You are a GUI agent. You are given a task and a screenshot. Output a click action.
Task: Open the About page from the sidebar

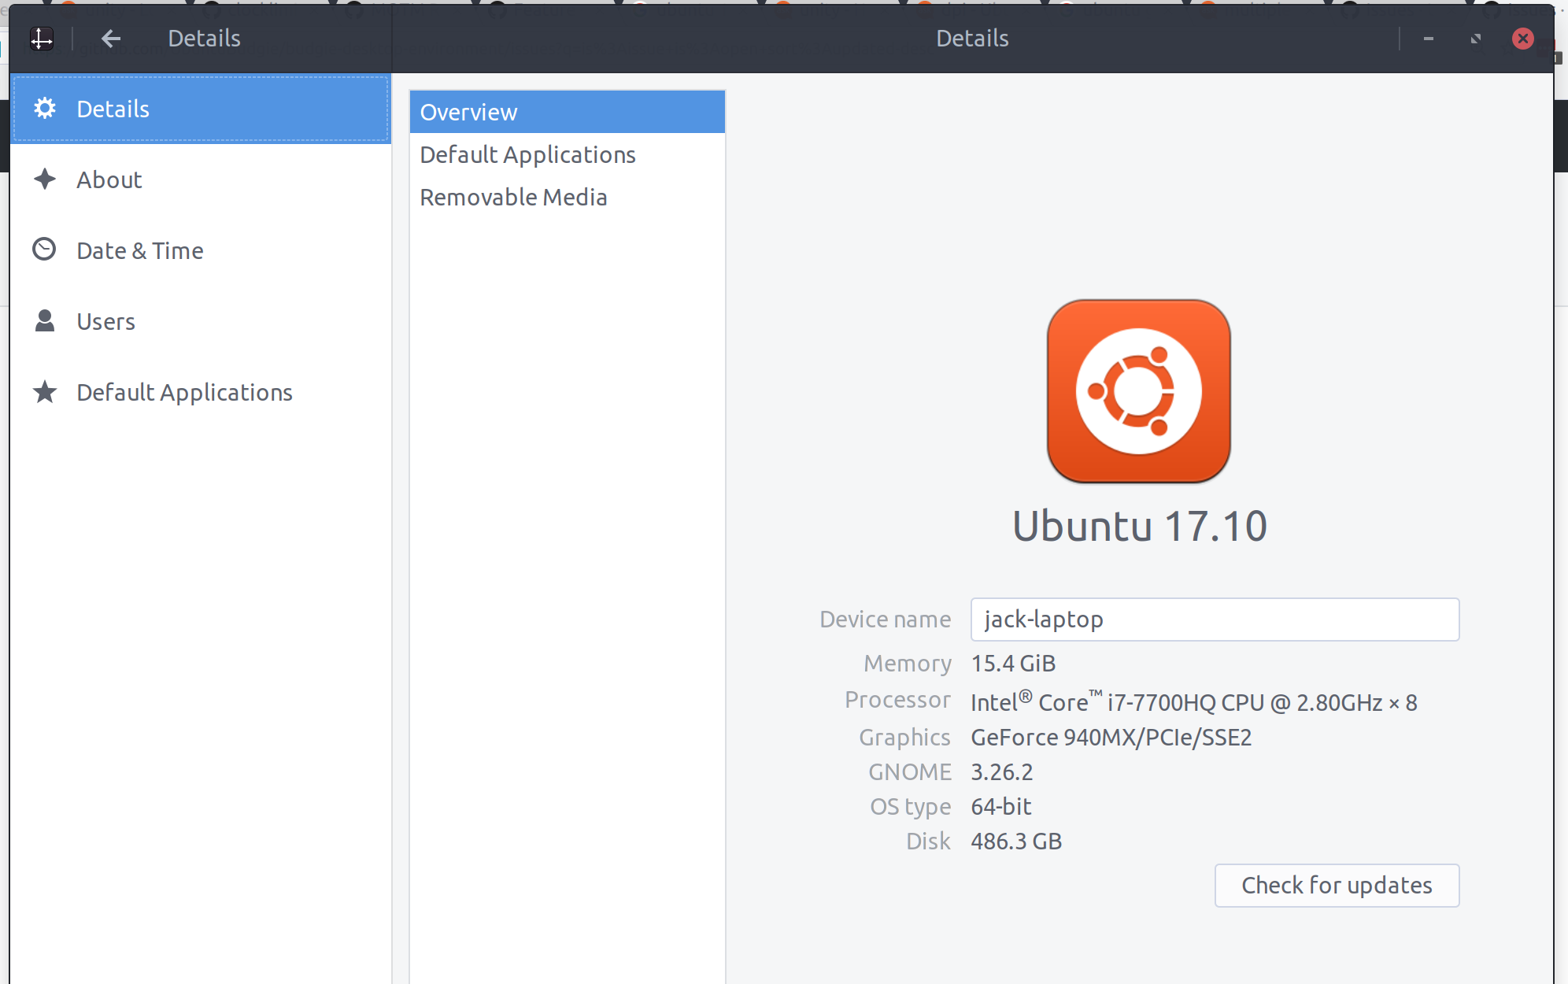coord(109,179)
